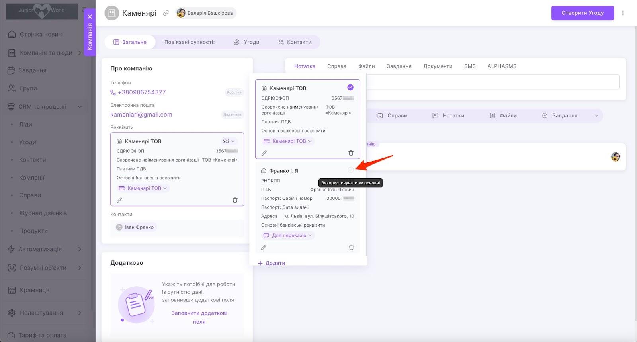Expand the timeline filter chevron after Завдання
This screenshot has height=342, width=637.
pos(596,116)
